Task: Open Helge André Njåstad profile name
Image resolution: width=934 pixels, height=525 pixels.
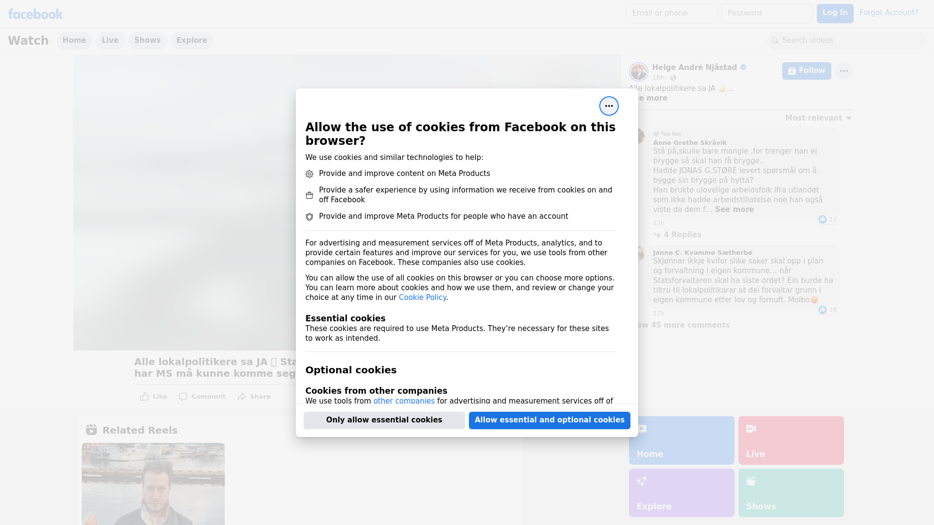Action: (x=694, y=68)
